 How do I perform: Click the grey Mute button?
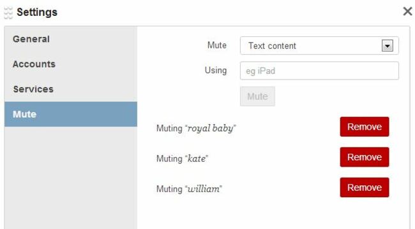click(x=257, y=96)
